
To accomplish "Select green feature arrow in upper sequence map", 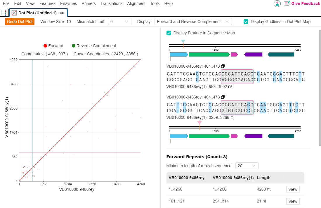I will point(209,54).
